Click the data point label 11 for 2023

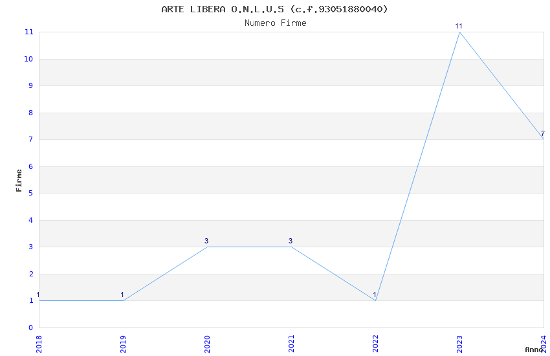click(x=459, y=26)
